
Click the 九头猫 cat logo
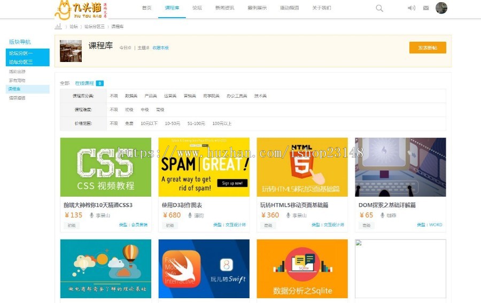[x=81, y=10]
